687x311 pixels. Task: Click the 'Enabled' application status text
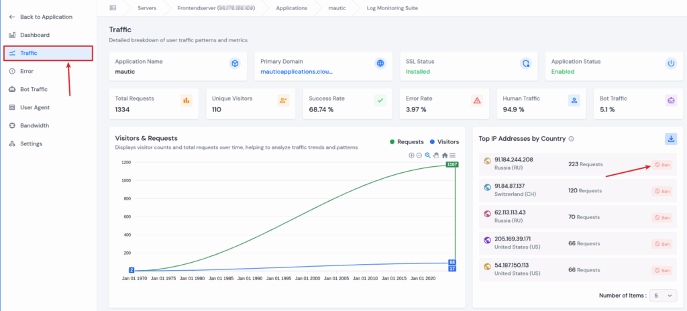tap(563, 72)
